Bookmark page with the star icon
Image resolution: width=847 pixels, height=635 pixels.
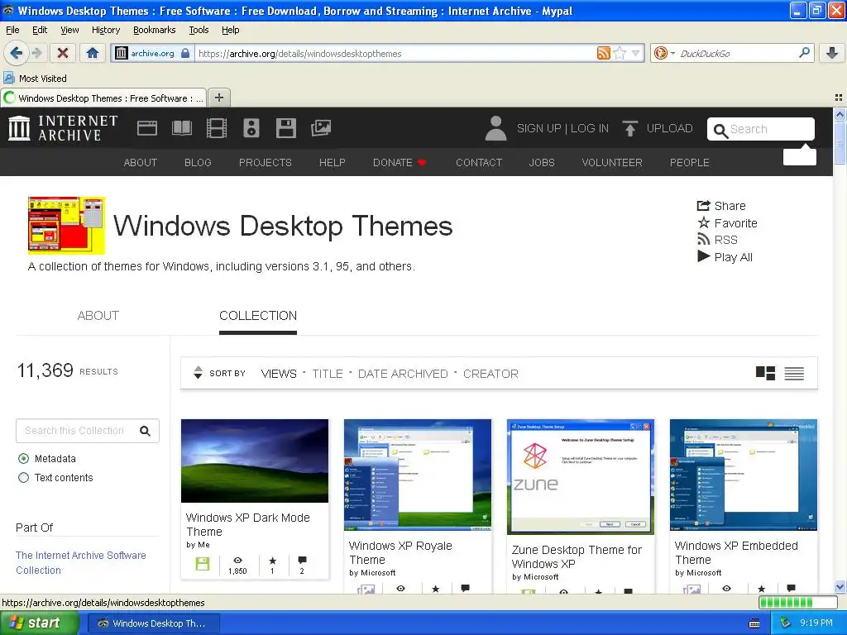[x=620, y=53]
